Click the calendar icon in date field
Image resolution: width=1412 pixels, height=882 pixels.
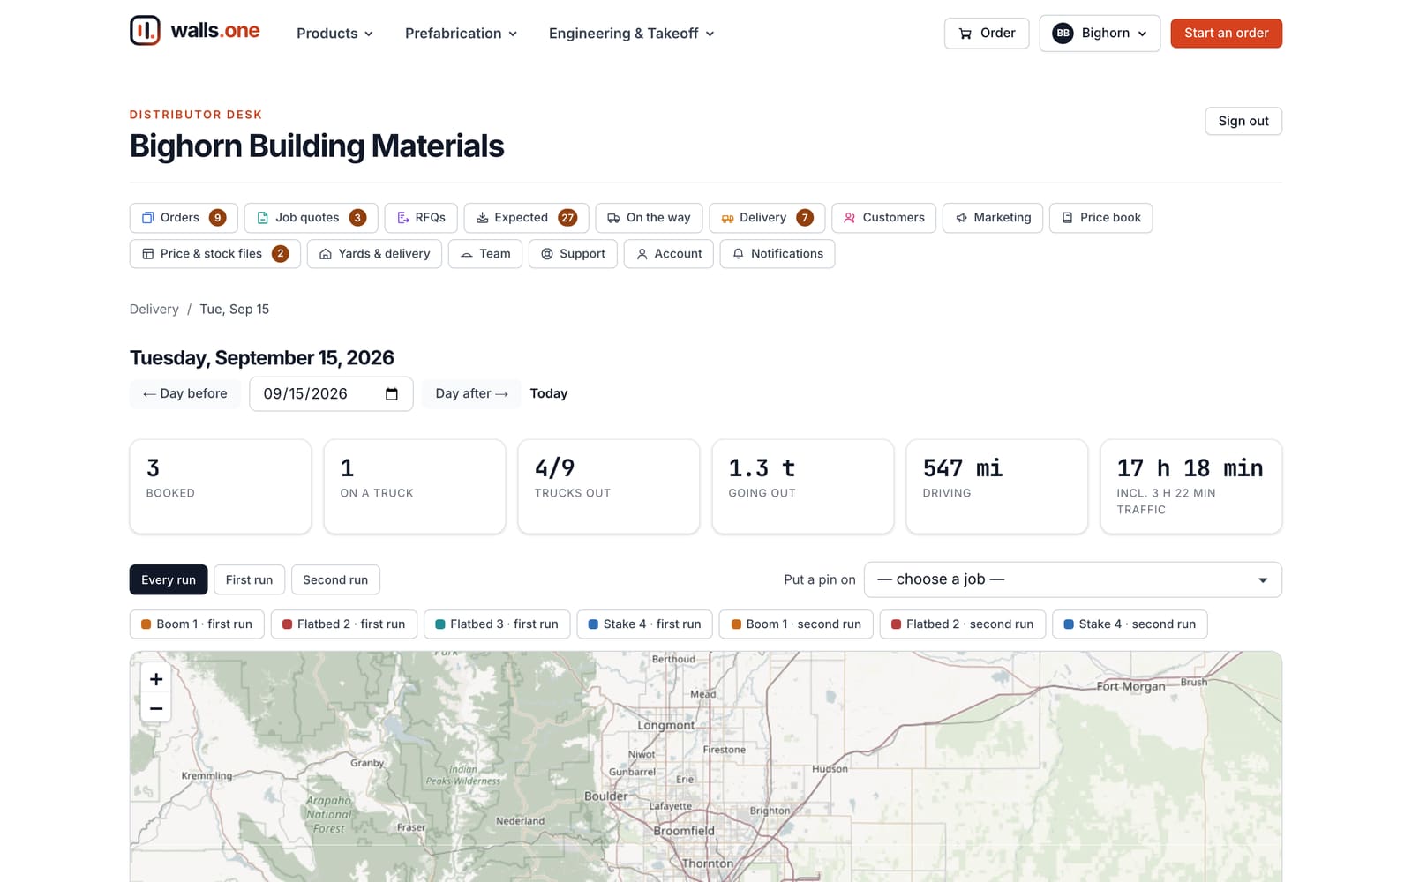coord(392,394)
